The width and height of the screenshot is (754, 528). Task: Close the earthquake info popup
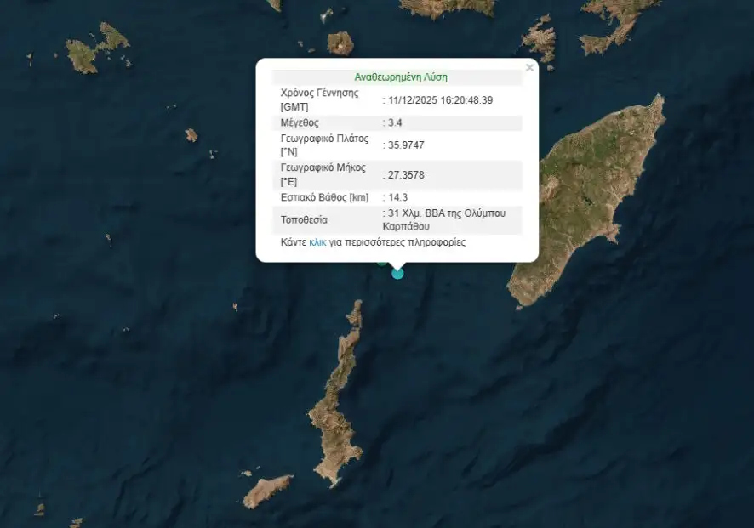tap(529, 68)
